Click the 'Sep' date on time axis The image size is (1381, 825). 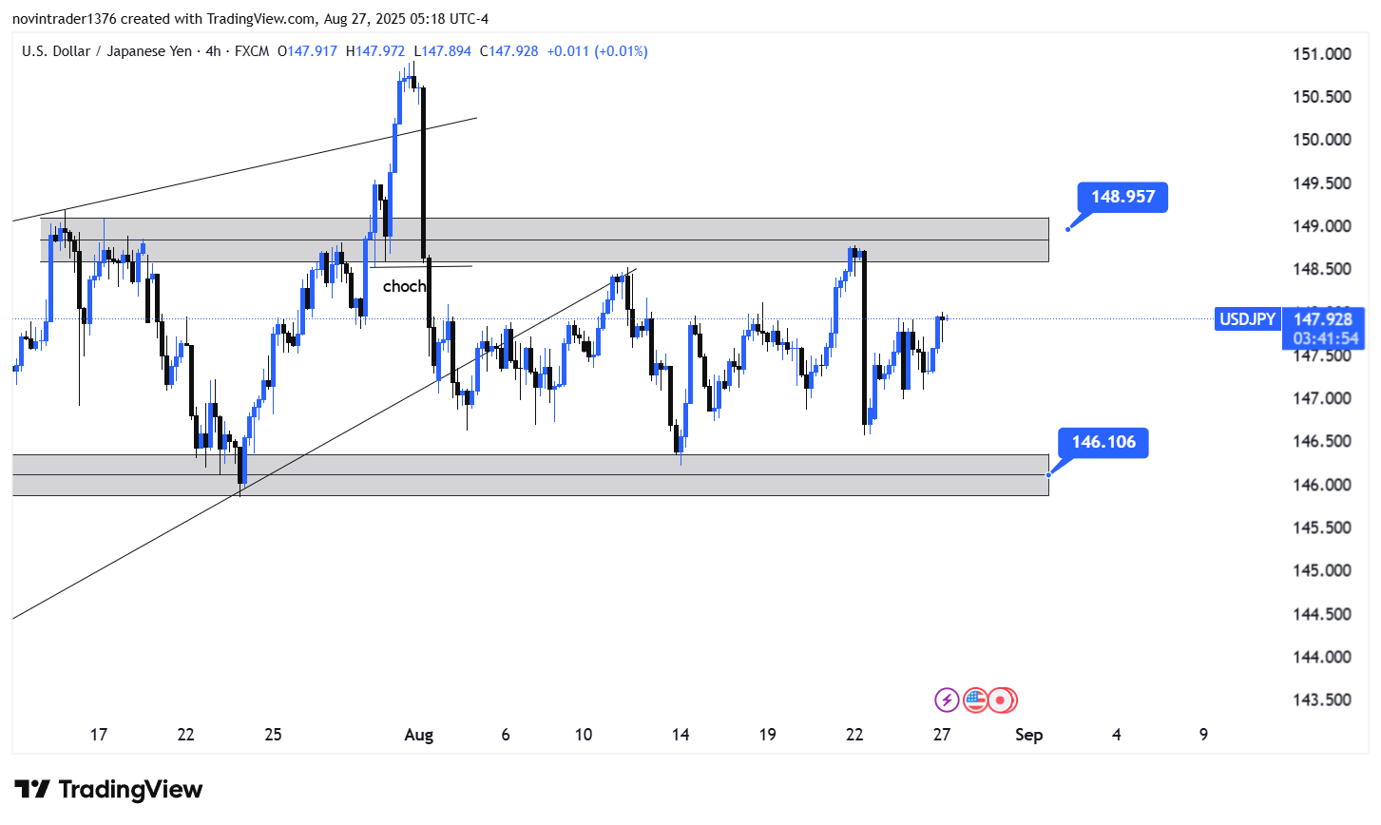[x=1028, y=735]
